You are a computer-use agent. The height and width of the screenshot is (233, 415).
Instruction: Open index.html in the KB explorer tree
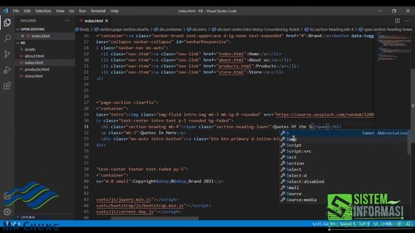coord(34,63)
